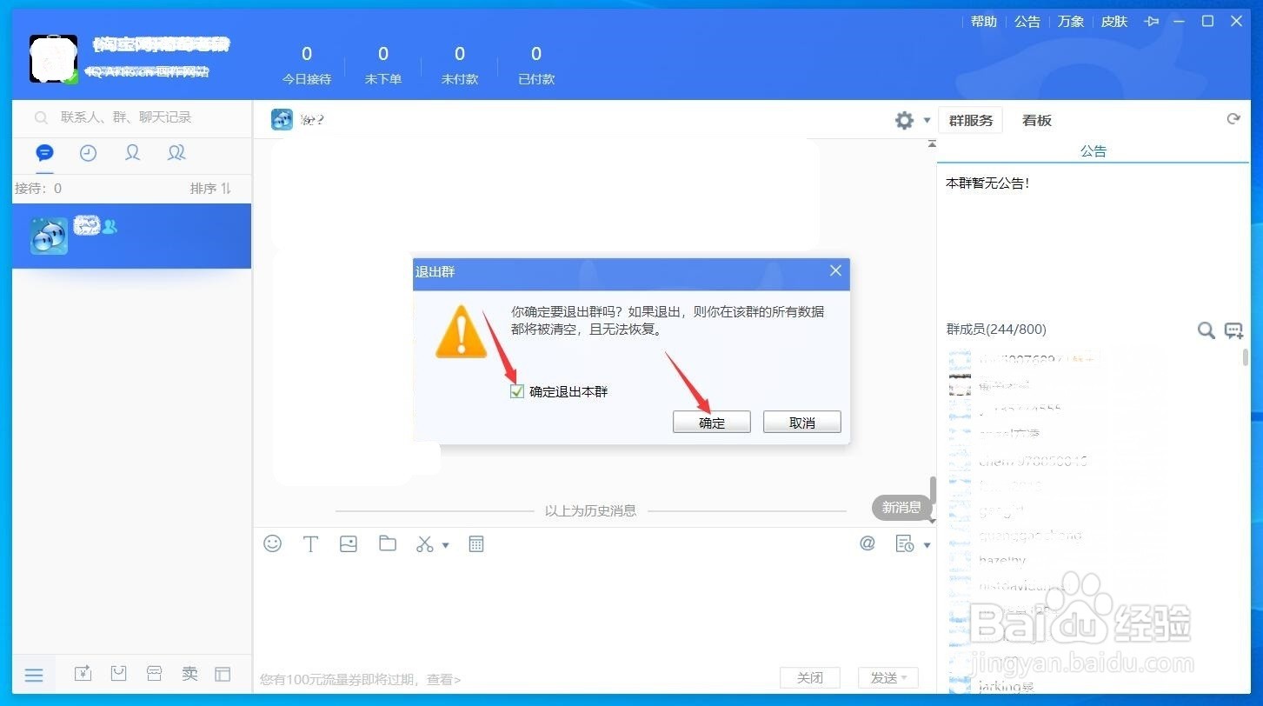The width and height of the screenshot is (1263, 706).
Task: Open 帮助 in the top bar
Action: [x=984, y=22]
